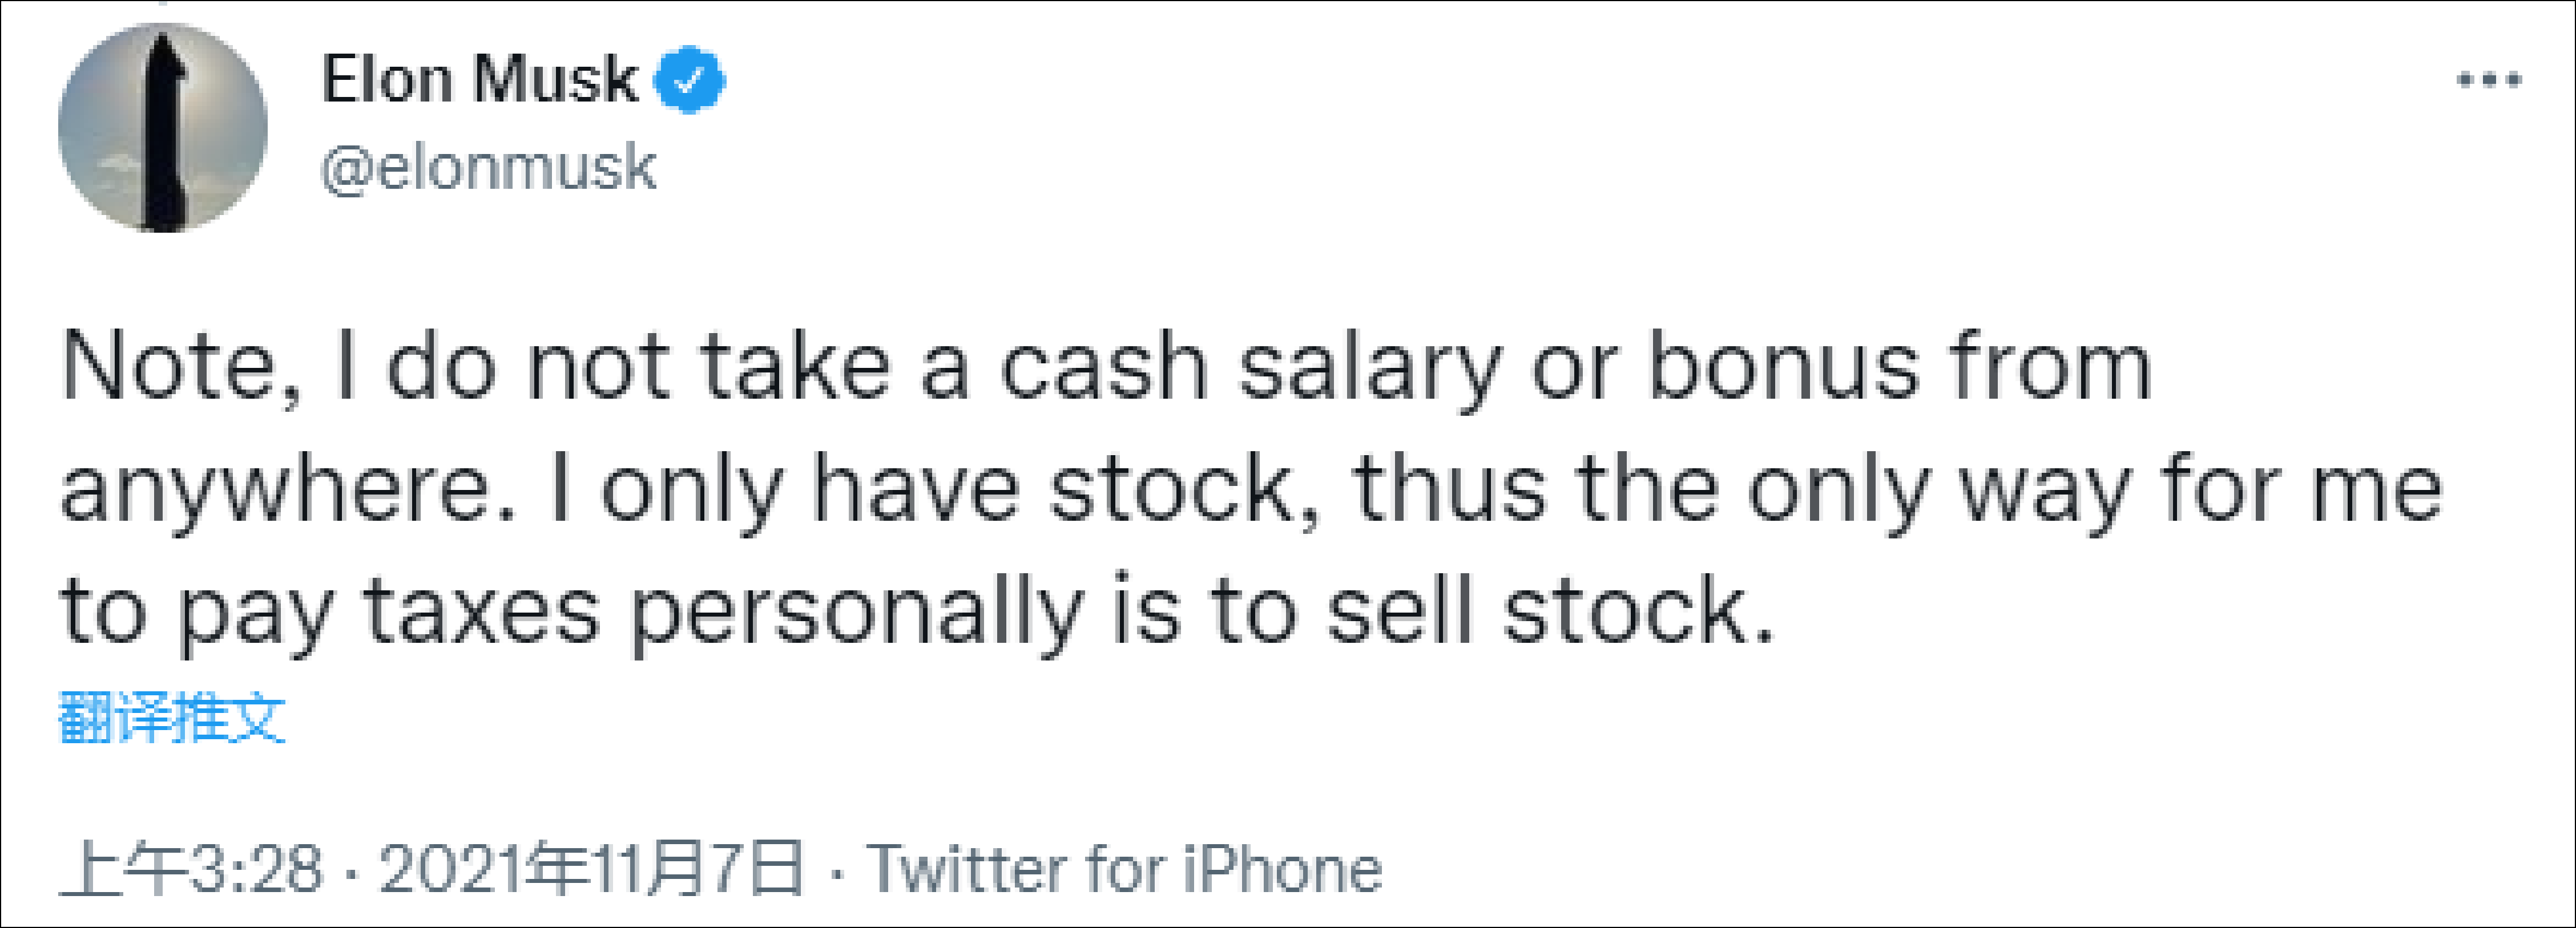Open the Twitter for iPhone source link
Screen dimensions: 2576x928
pos(1124,869)
